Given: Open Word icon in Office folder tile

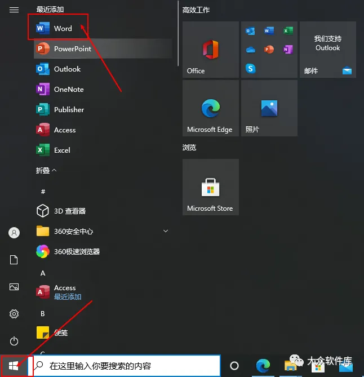Looking at the screenshot, I should click(x=269, y=31).
